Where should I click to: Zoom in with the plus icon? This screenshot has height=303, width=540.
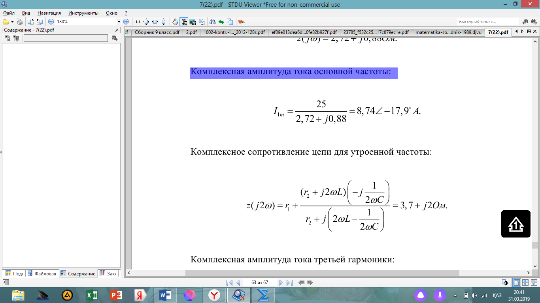point(126,22)
